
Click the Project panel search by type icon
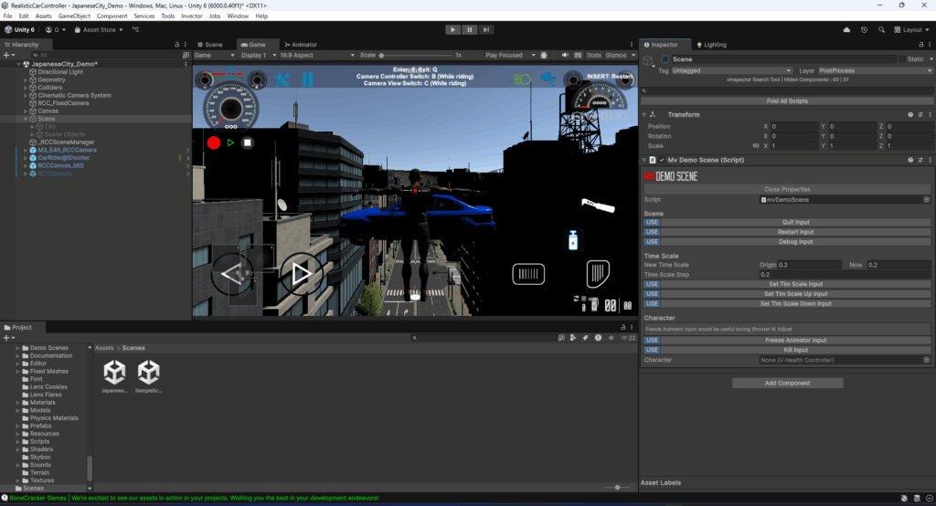click(573, 338)
